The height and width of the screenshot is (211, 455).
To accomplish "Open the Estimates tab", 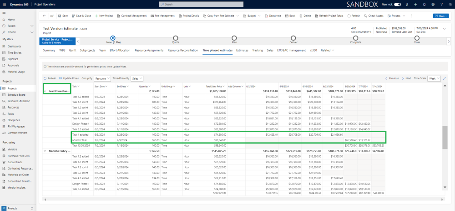I will [242, 50].
